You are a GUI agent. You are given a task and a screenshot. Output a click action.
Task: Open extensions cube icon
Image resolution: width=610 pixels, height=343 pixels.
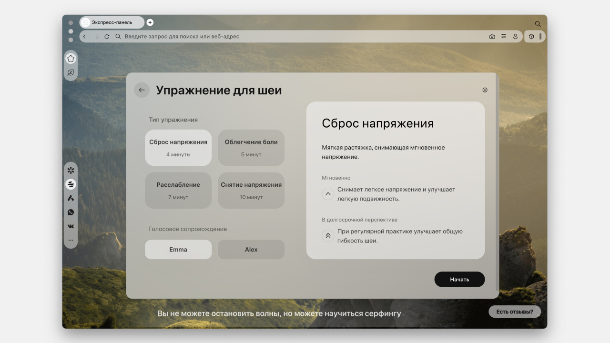point(531,37)
